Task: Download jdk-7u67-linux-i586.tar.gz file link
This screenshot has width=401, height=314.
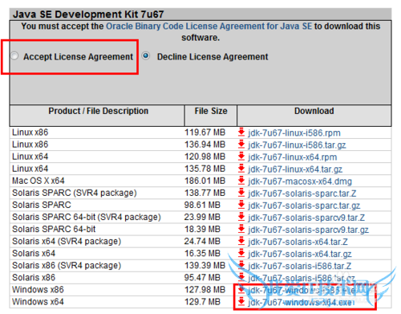Action: (x=297, y=145)
